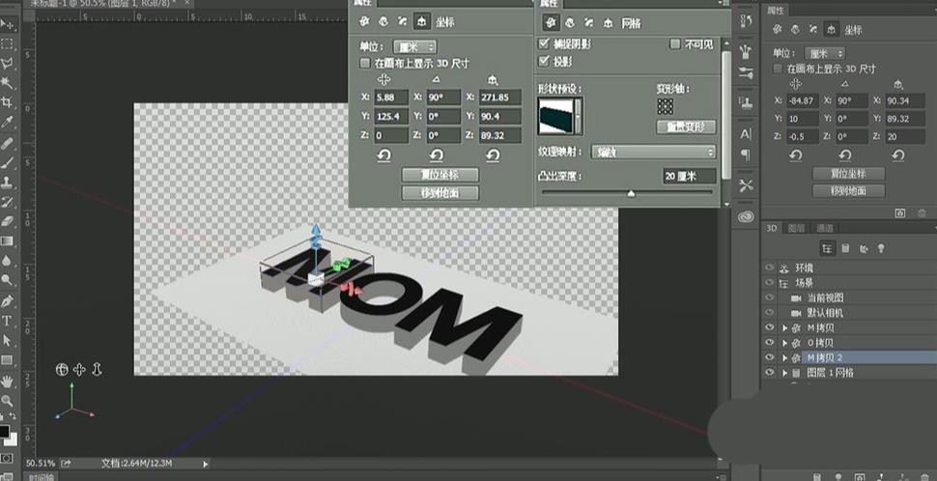Switch to the 图层 tab
The width and height of the screenshot is (937, 481).
click(x=796, y=228)
